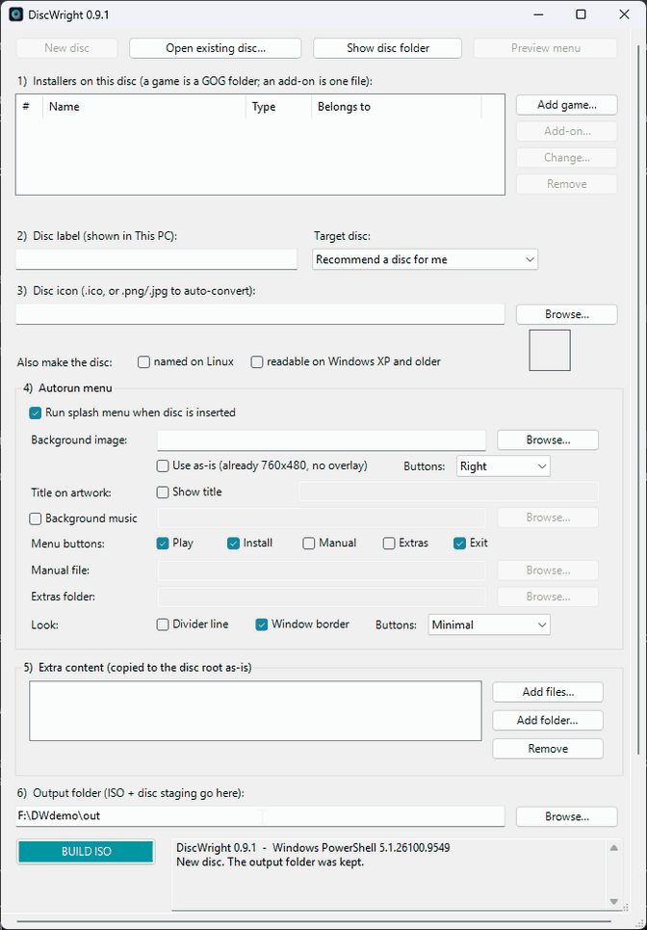The height and width of the screenshot is (930, 647).
Task: Click Add folder... for extra content
Action: [548, 721]
